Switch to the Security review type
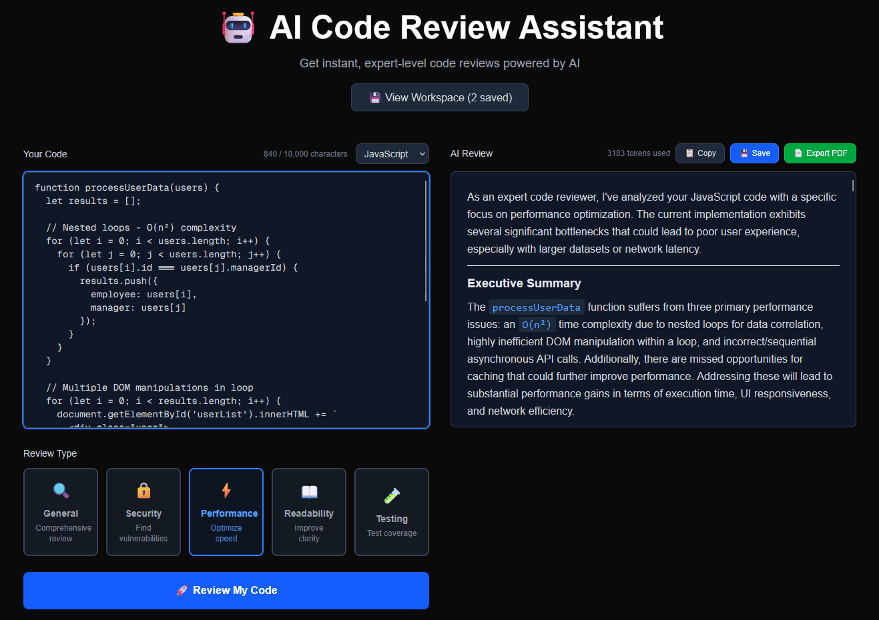The height and width of the screenshot is (620, 879). [143, 512]
